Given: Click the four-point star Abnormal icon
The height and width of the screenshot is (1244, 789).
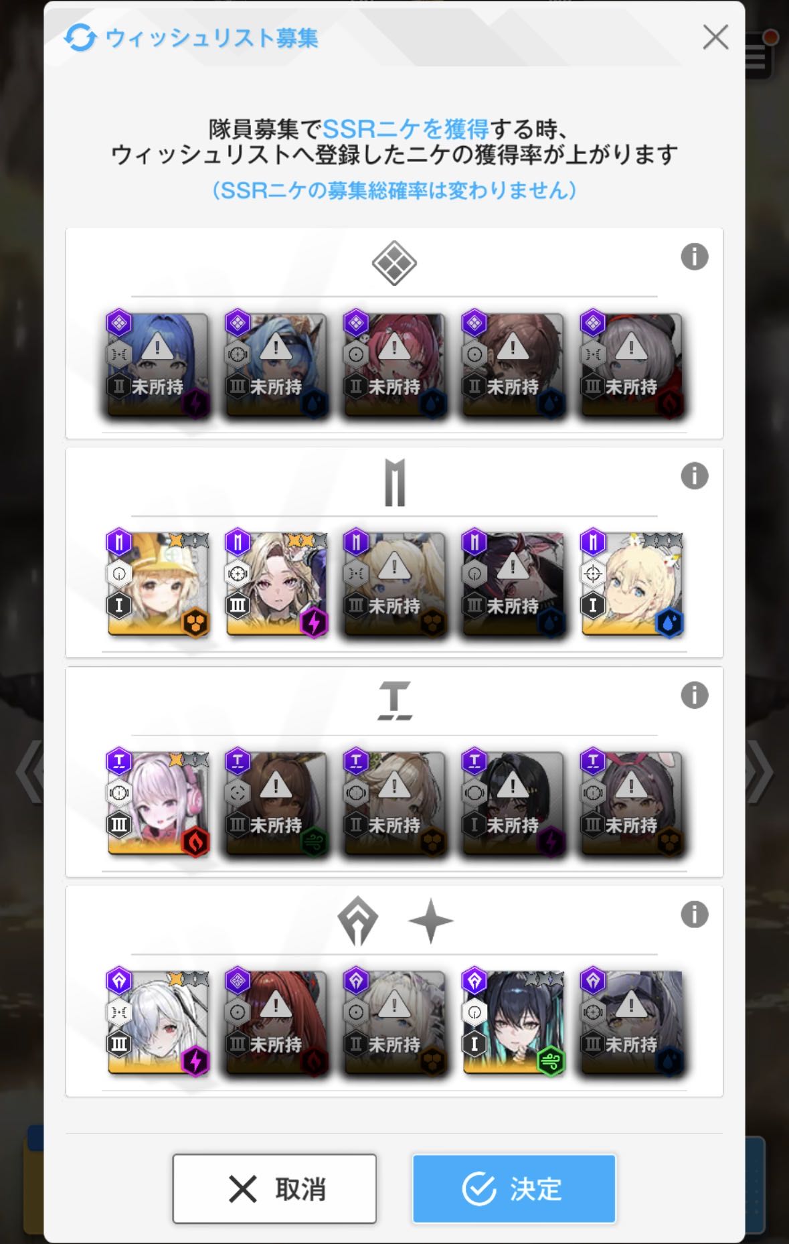Looking at the screenshot, I should (430, 921).
